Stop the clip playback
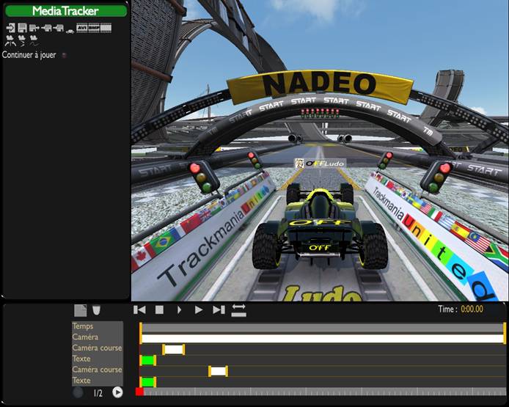Viewport: 509px width, 407px height. [x=159, y=310]
